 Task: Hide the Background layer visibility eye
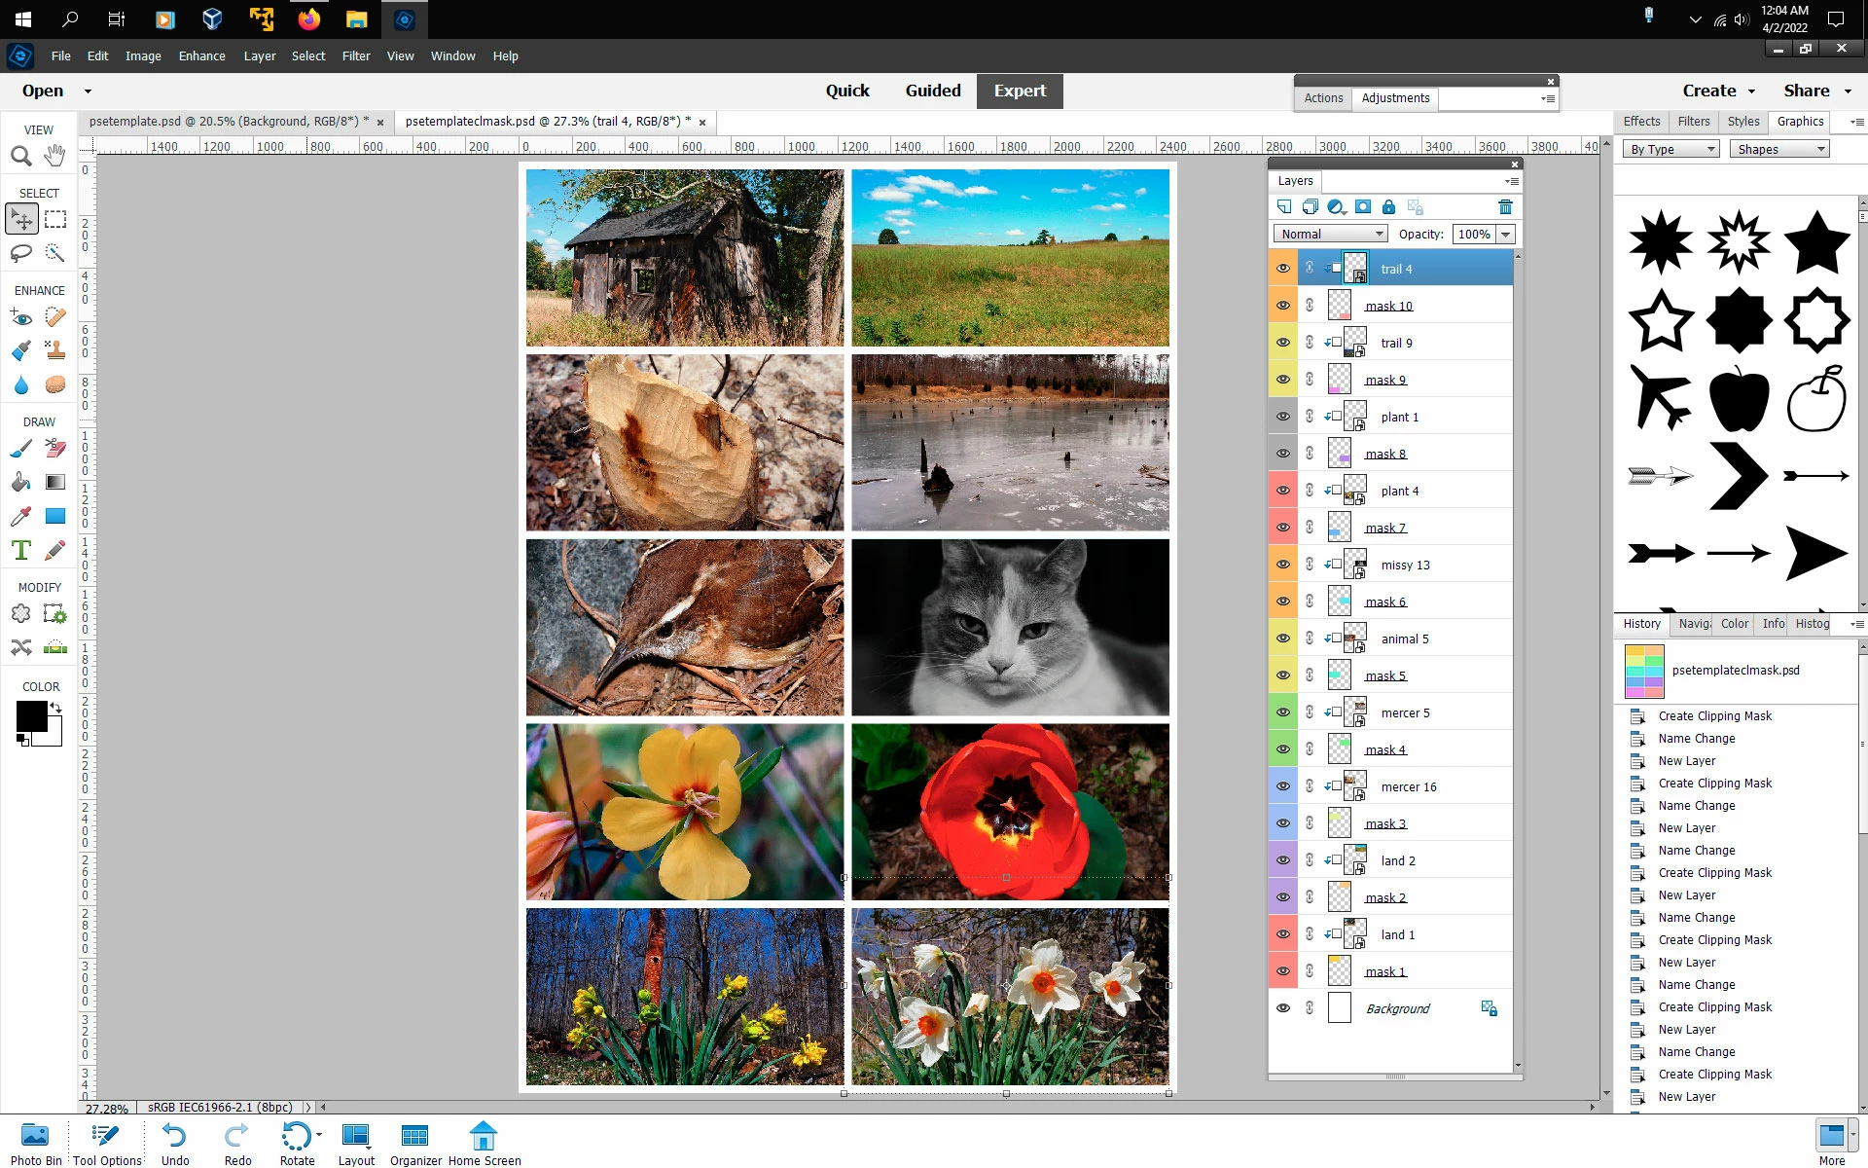click(x=1283, y=1008)
